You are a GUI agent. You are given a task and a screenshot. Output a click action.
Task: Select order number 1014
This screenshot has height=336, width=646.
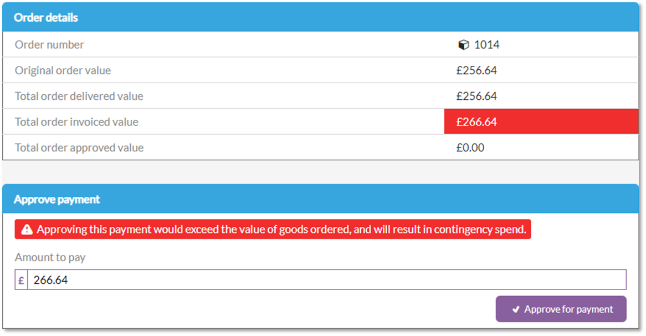(x=486, y=44)
